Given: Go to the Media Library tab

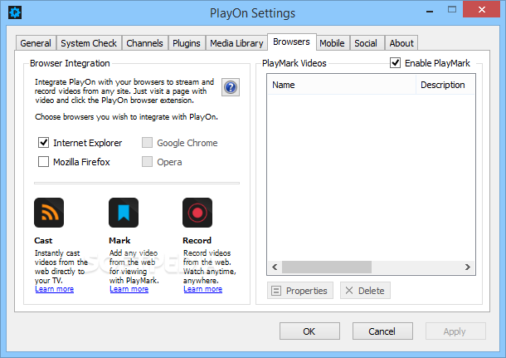Looking at the screenshot, I should tap(236, 43).
